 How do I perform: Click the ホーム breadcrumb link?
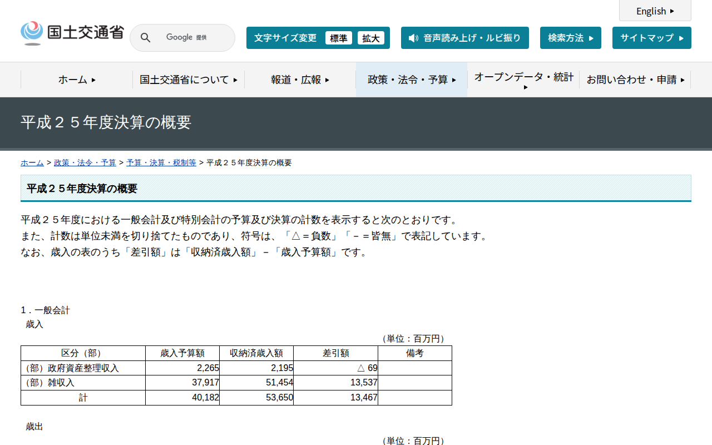pyautogui.click(x=32, y=162)
